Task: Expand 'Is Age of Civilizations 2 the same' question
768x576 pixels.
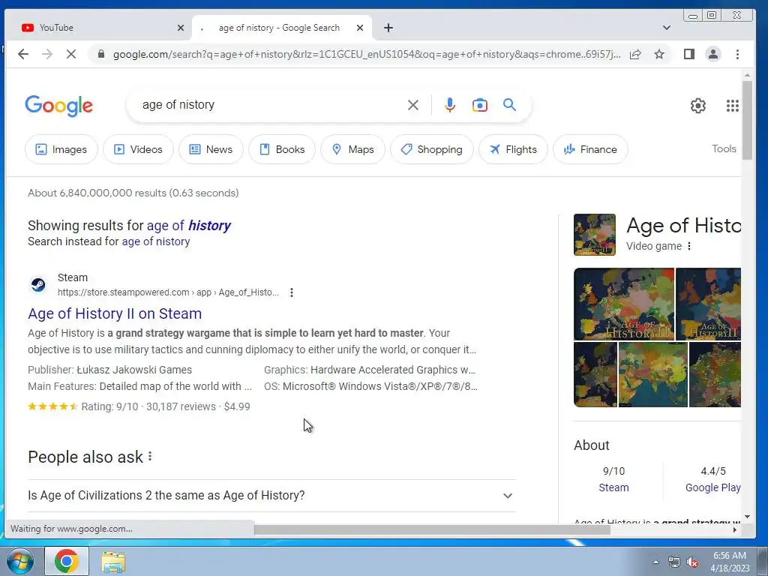Action: [x=271, y=495]
